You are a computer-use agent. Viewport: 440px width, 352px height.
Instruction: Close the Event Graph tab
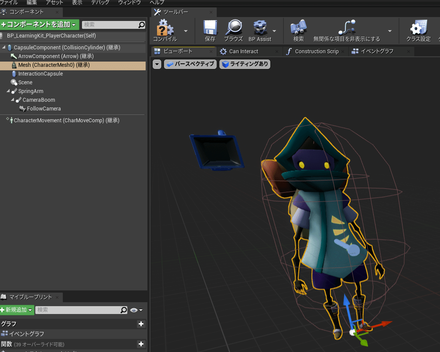tap(409, 52)
